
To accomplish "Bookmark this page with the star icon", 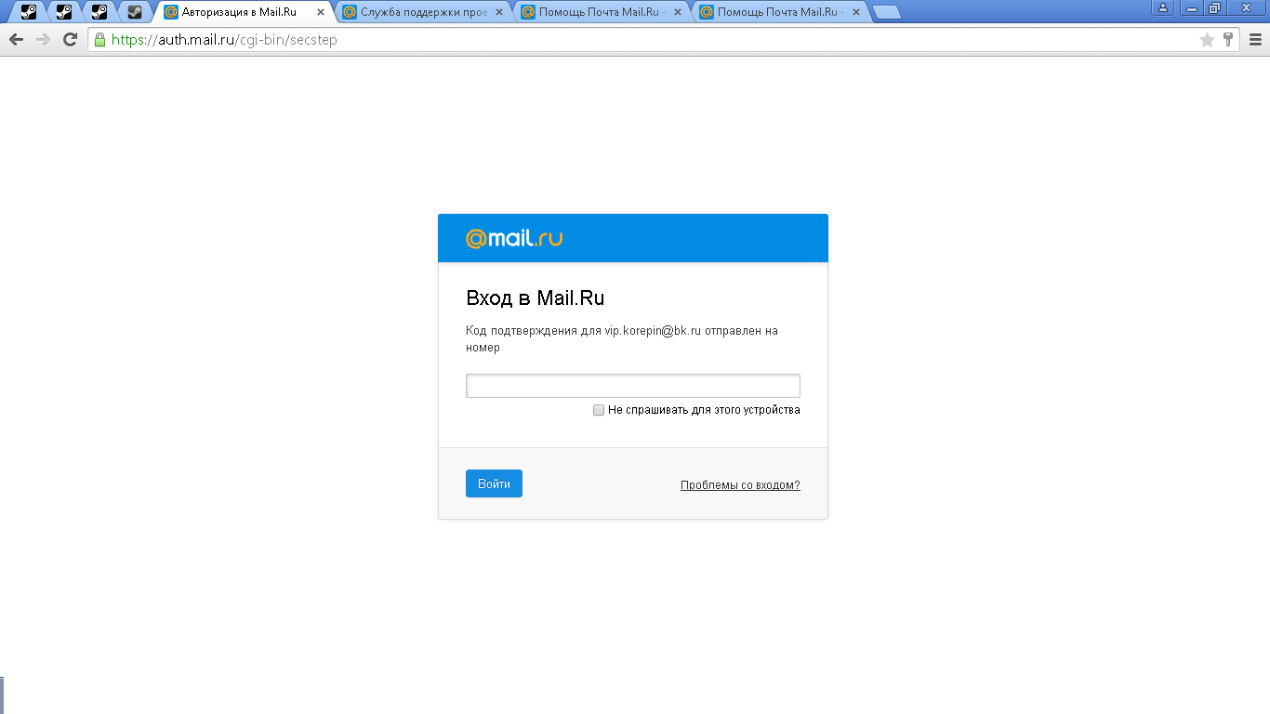I will 1207,39.
